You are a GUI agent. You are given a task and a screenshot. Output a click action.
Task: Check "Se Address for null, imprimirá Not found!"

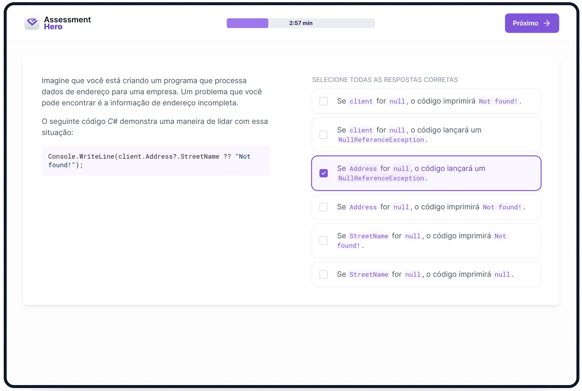(323, 207)
